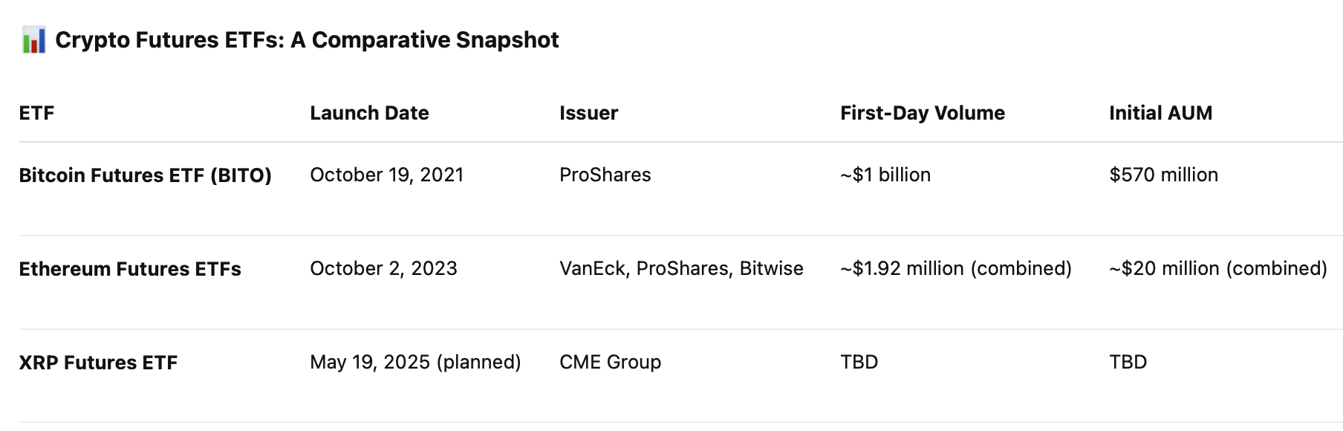Select the Ethereum Futures ETFs cell
1343x431 pixels.
coord(130,269)
